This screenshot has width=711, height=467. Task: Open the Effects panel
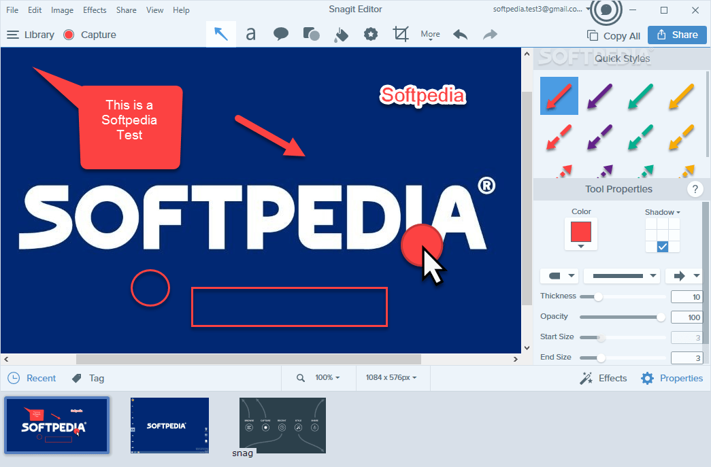pos(603,378)
